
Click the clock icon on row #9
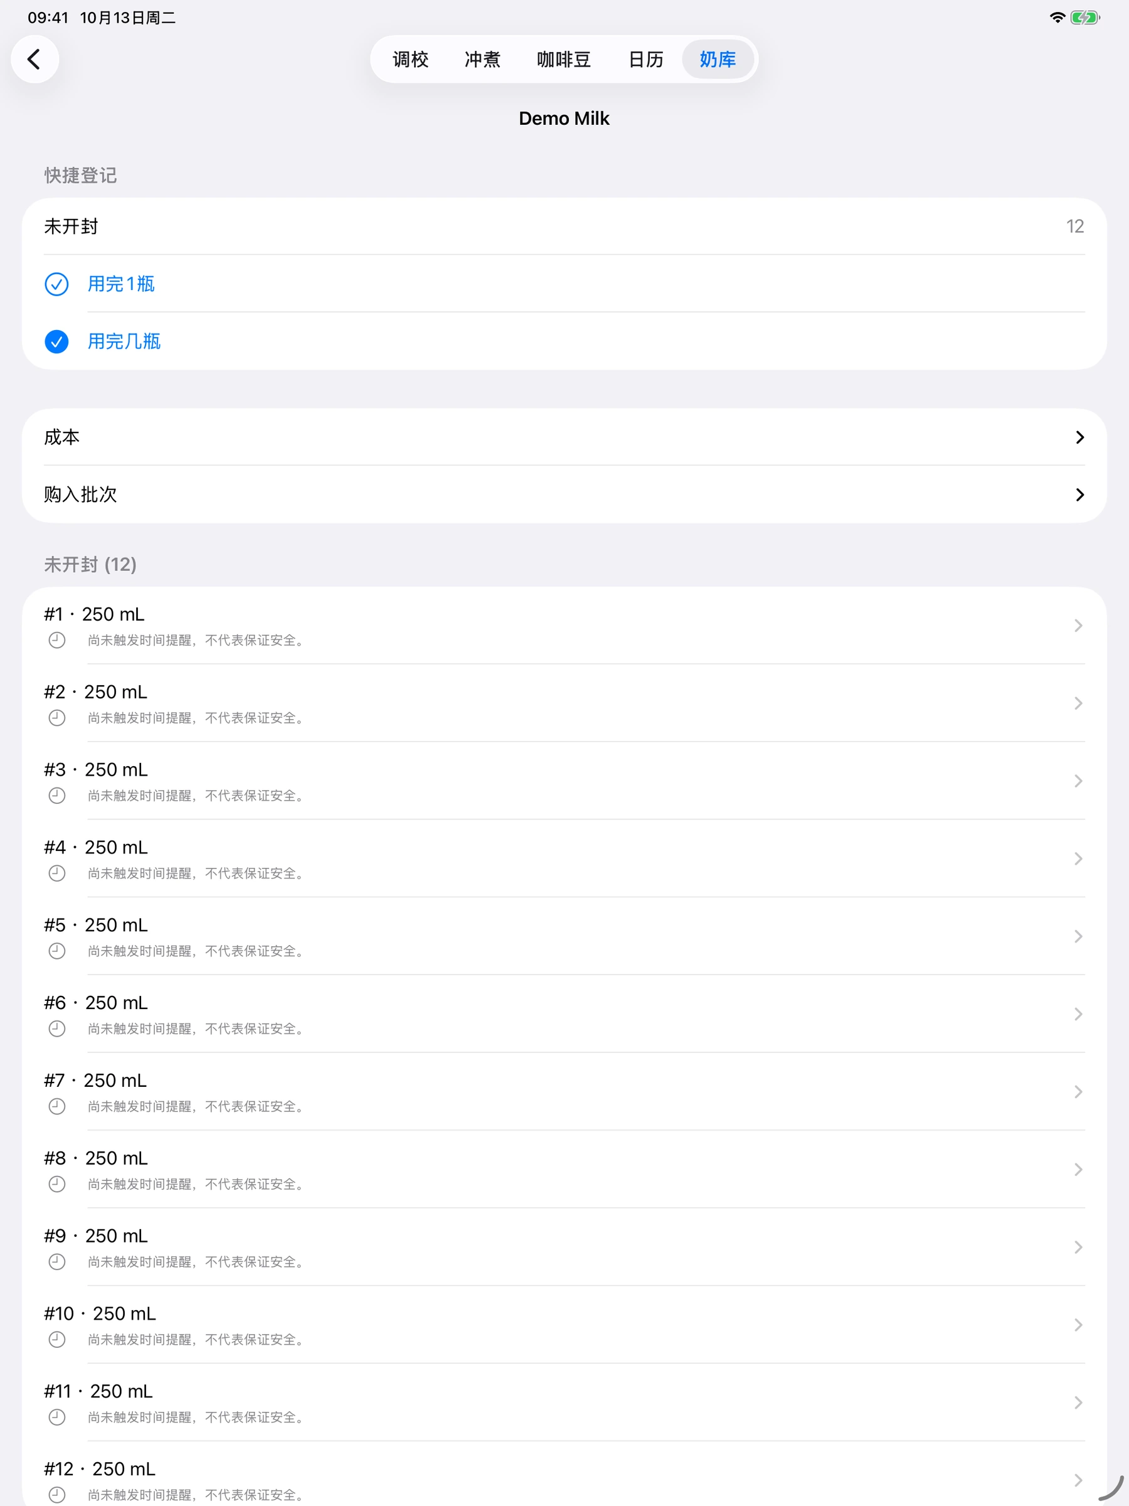click(x=57, y=1261)
